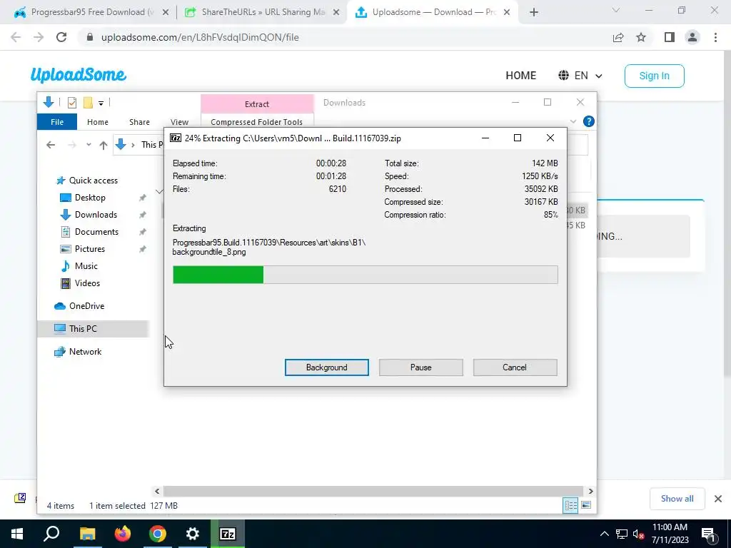Open Videos folder in navigation pane
731x548 pixels.
(87, 283)
